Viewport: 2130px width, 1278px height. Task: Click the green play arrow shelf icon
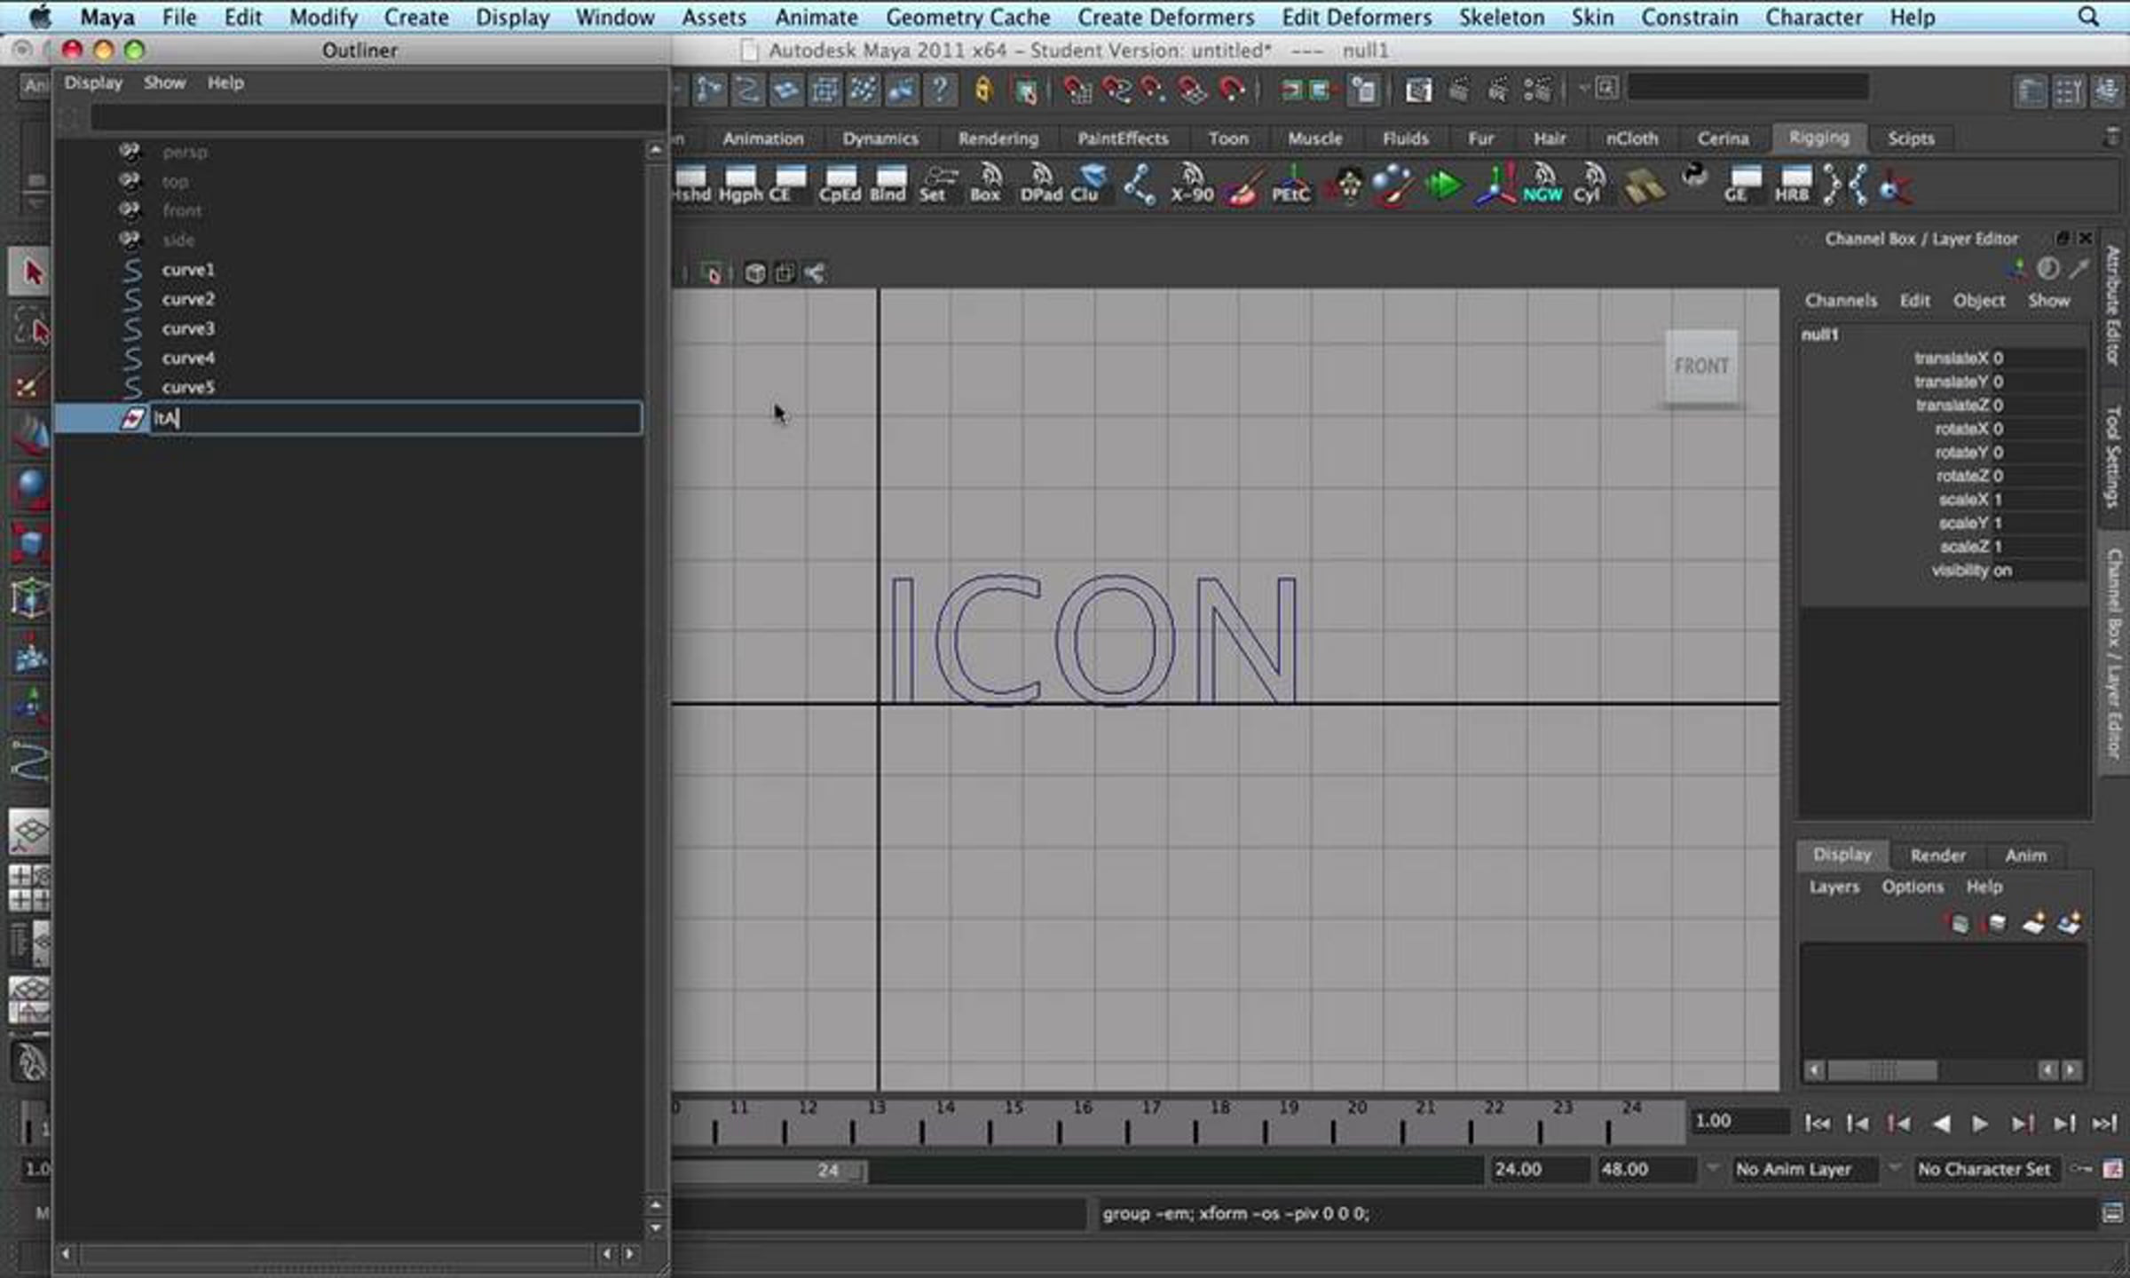[x=1444, y=185]
